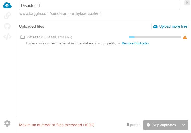Expand the Skip duplicates dropdown arrow
The image size is (191, 133).
(x=184, y=125)
